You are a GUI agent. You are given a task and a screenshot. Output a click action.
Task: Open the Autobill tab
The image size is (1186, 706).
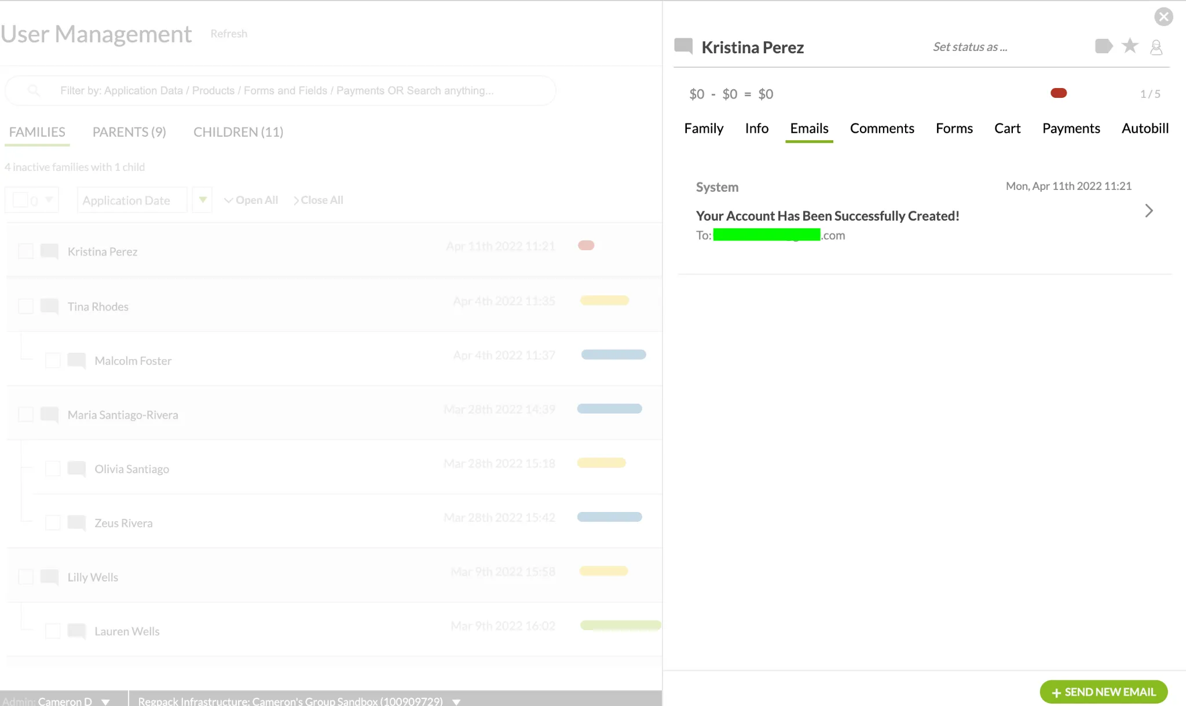(x=1145, y=129)
